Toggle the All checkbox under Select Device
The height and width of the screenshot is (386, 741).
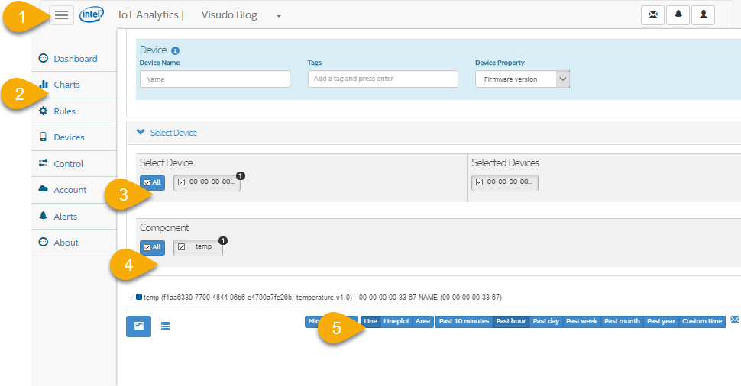[x=151, y=182]
